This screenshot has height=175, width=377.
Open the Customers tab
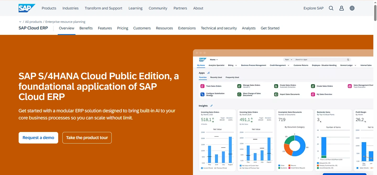[x=142, y=28]
